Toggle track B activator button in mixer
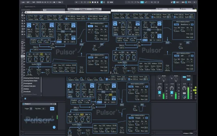The width and height of the screenshot is (217, 136). pos(172,92)
